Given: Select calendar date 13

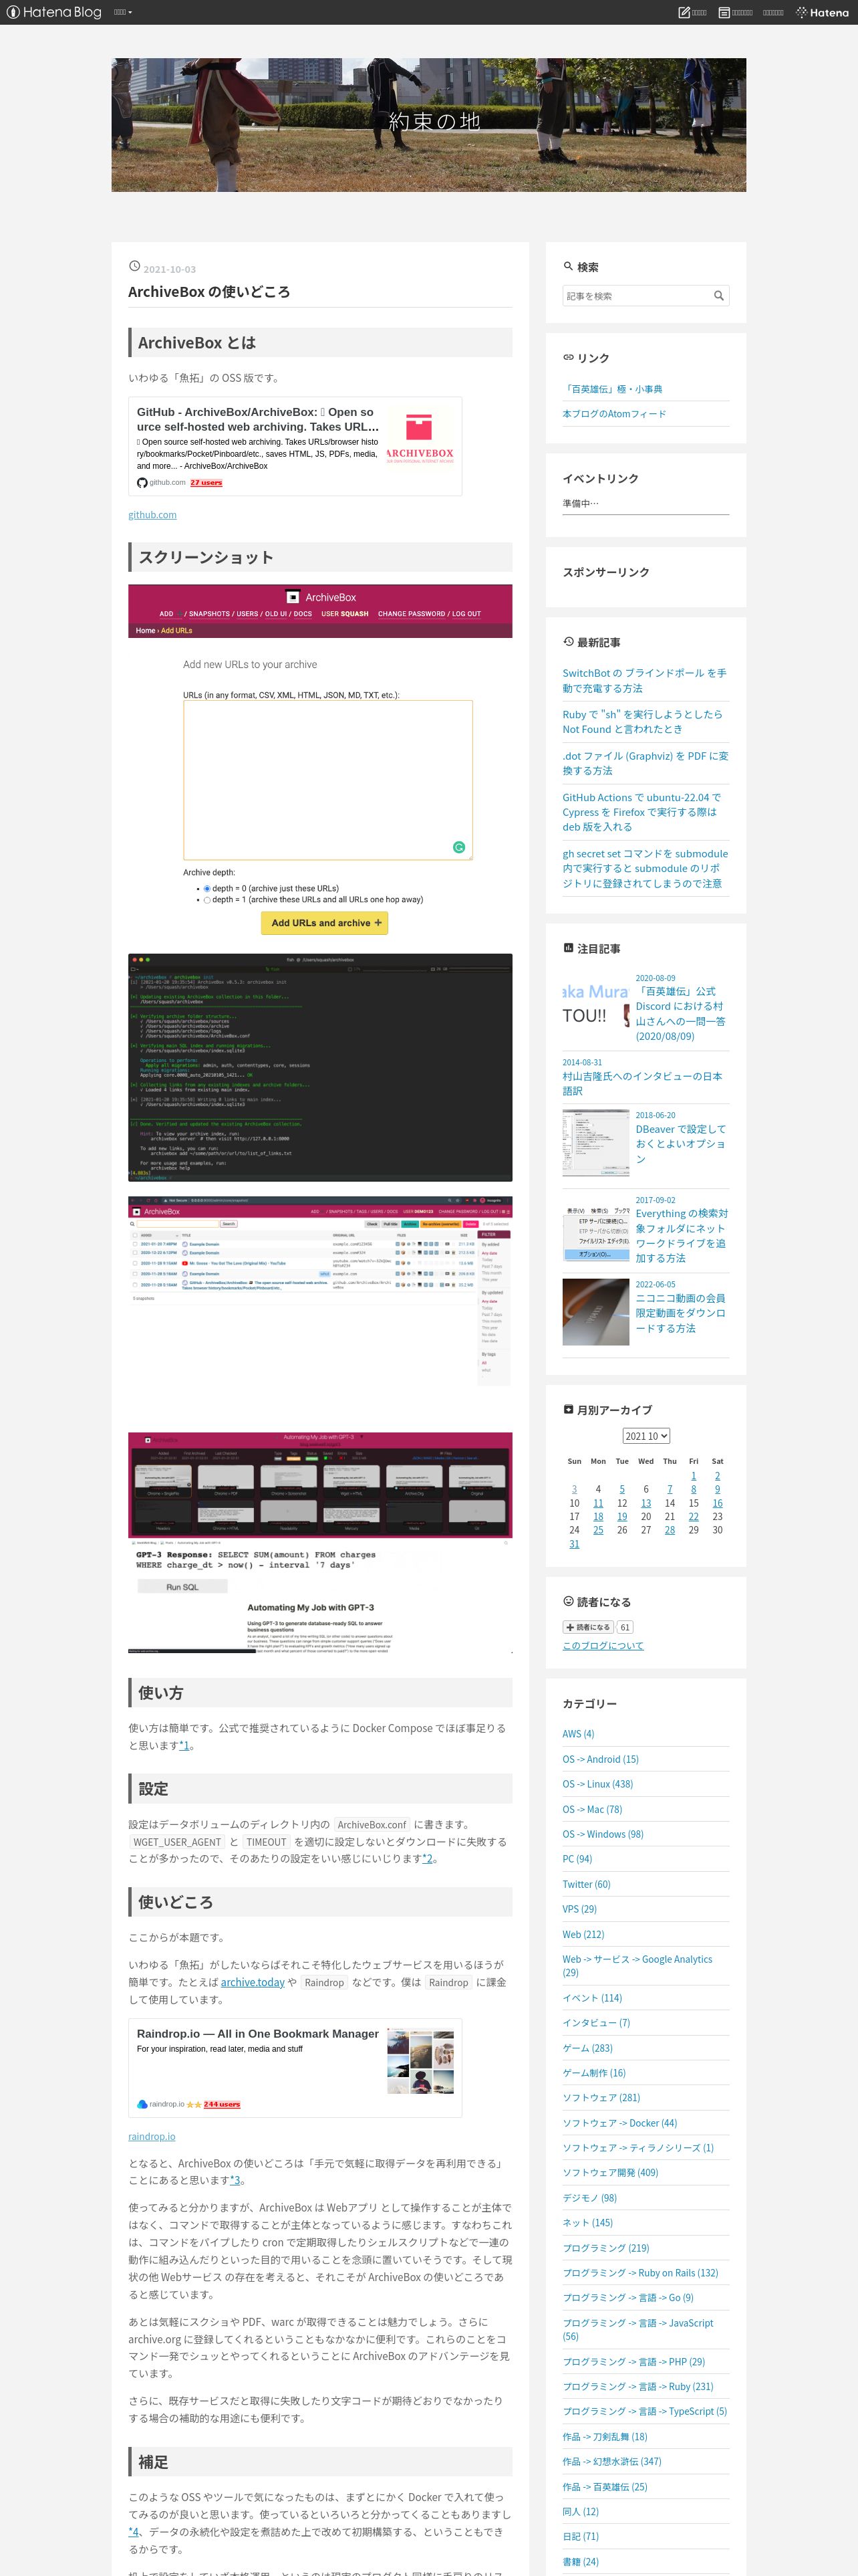Looking at the screenshot, I should click(x=646, y=1502).
